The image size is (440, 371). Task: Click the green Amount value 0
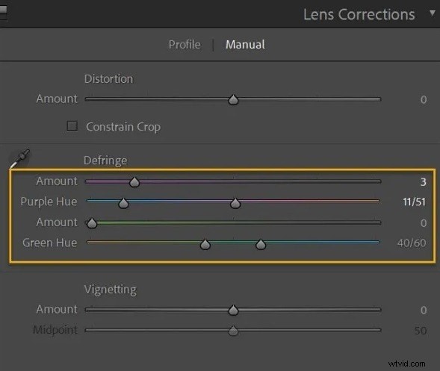click(x=424, y=223)
